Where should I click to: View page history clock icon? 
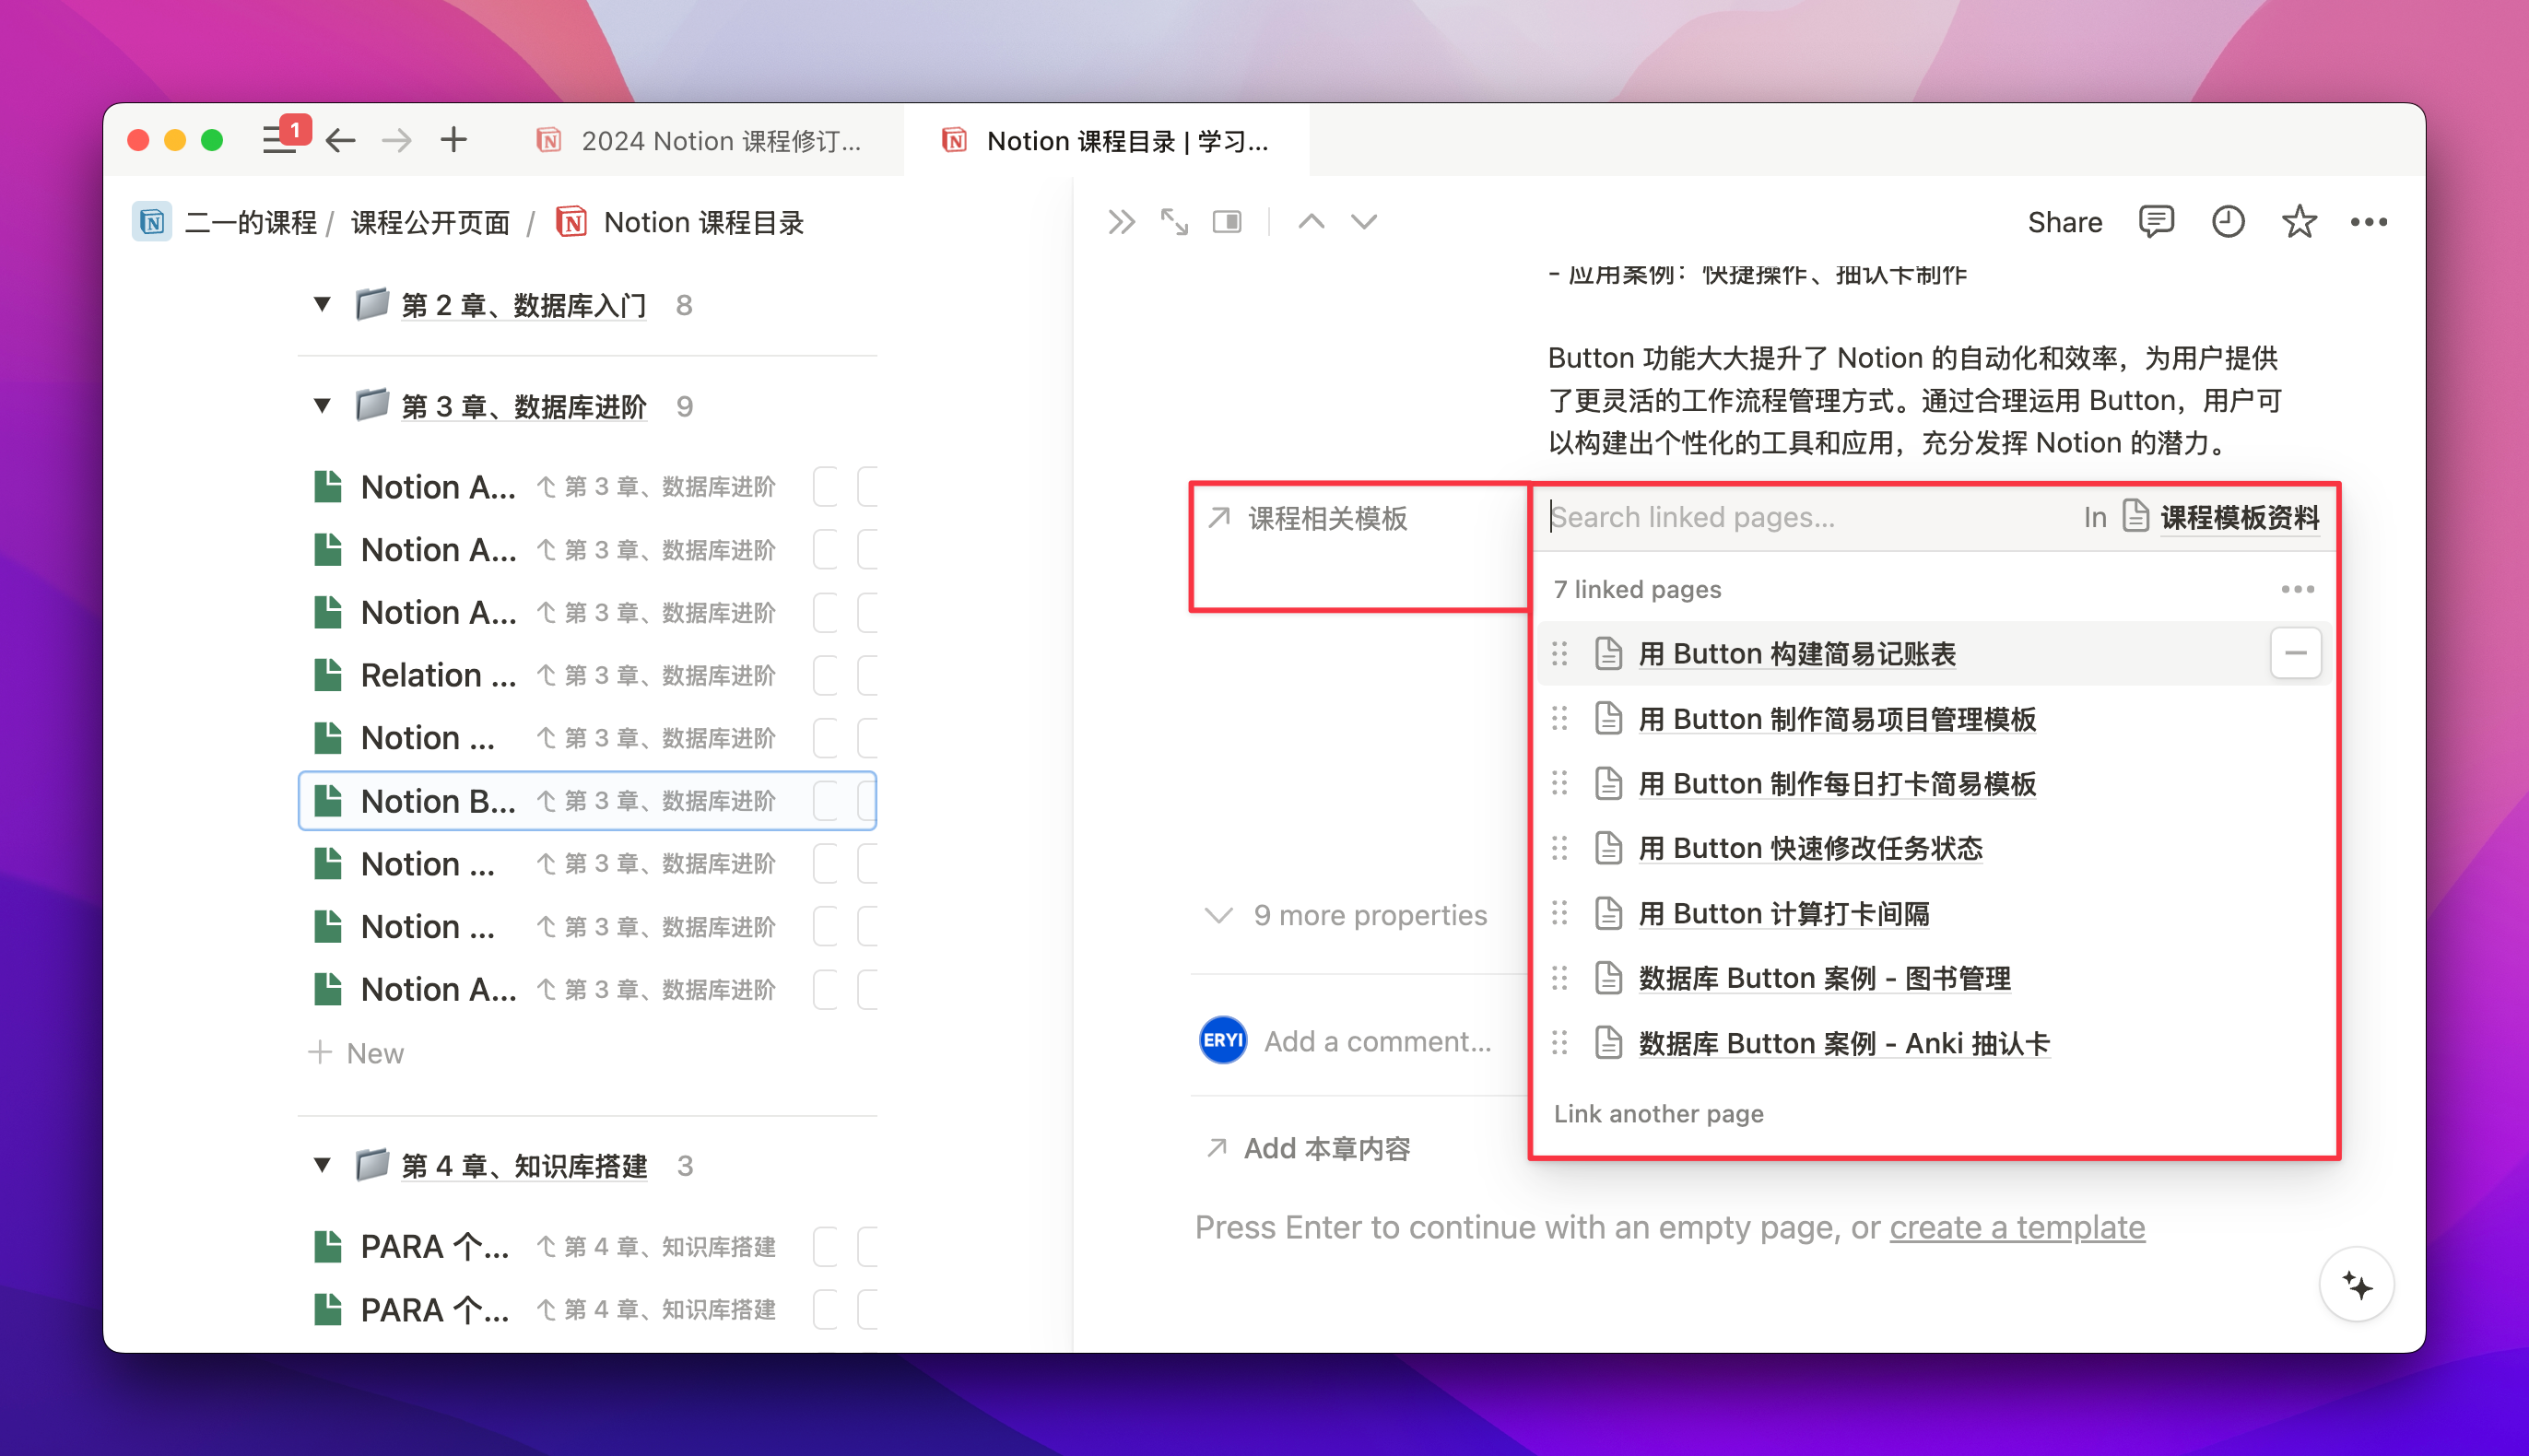[x=2227, y=221]
